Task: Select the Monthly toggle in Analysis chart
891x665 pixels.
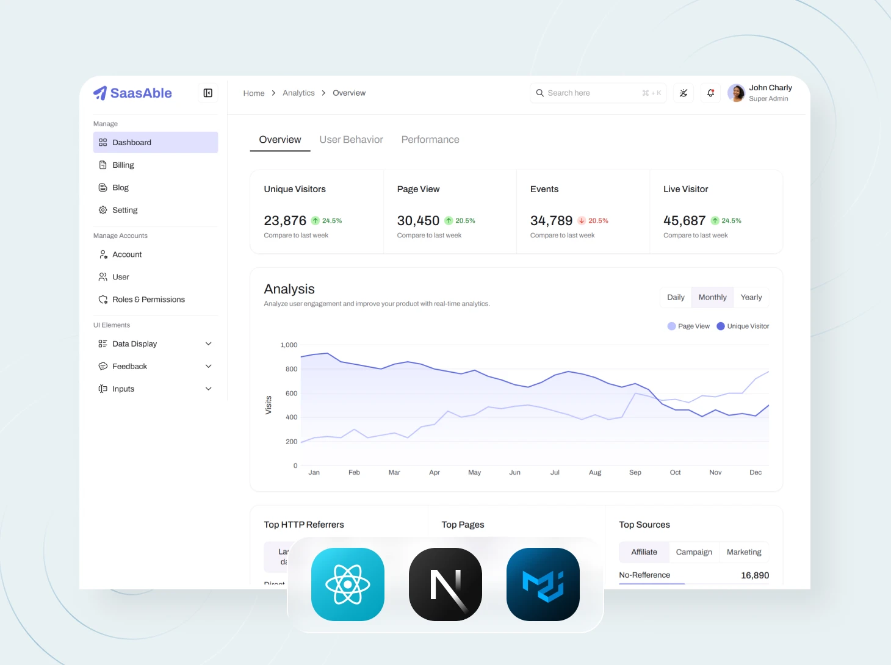Action: coord(712,297)
